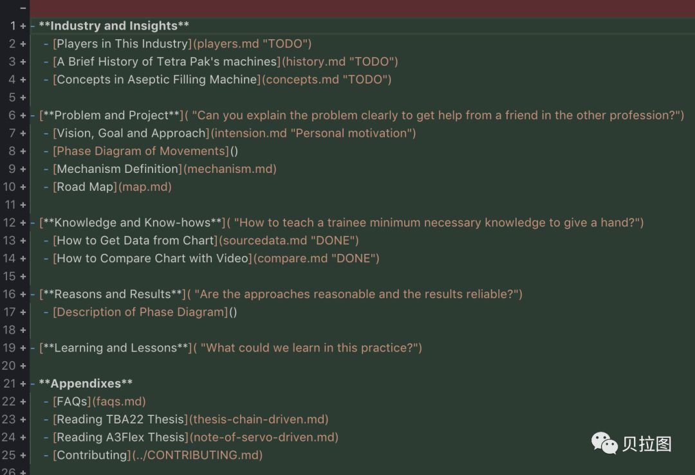The width and height of the screenshot is (695, 475).
Task: Click 'Phase Diagram of Movements' link text
Action: [x=140, y=151]
